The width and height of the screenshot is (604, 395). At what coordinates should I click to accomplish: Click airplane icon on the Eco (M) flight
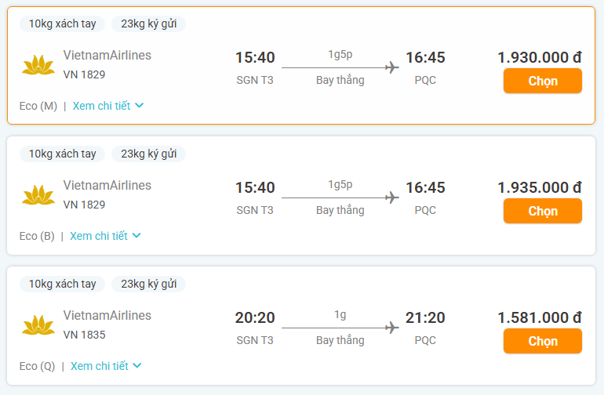pyautogui.click(x=392, y=67)
